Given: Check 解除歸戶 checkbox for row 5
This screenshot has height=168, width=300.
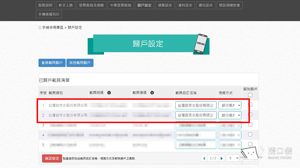Looking at the screenshot, I should coord(250,144).
